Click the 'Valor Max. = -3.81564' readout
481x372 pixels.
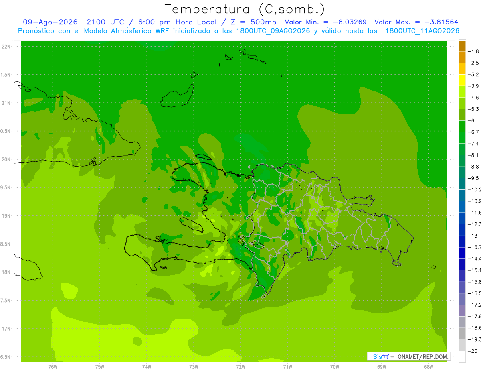[416, 22]
